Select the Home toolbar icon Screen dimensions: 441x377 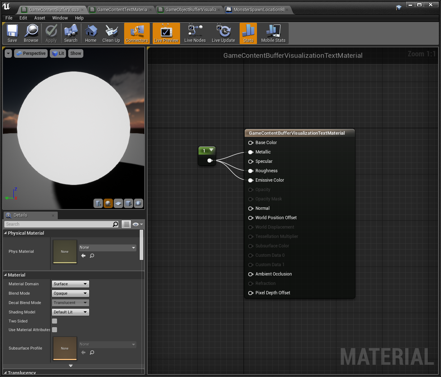(x=91, y=33)
